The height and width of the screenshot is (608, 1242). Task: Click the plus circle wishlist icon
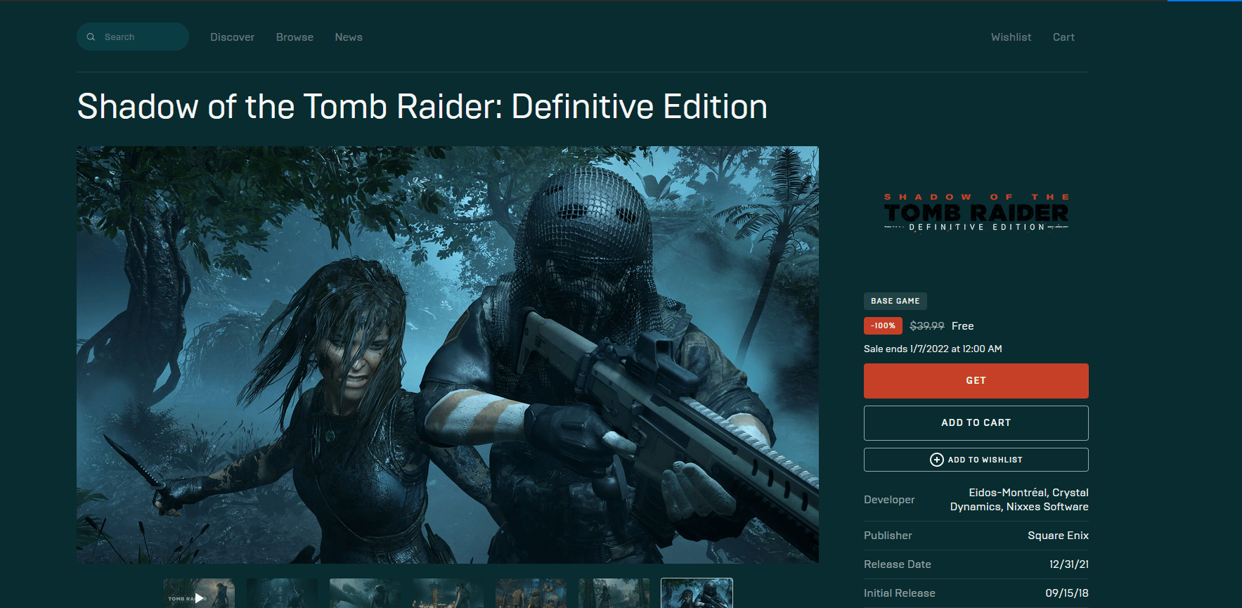click(x=936, y=460)
